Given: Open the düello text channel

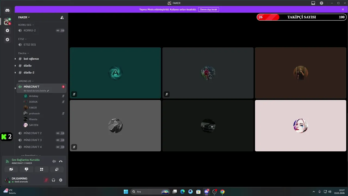Looking at the screenshot, I should (41, 66).
